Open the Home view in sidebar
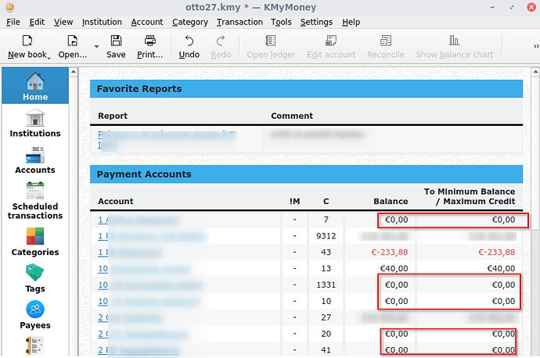The width and height of the screenshot is (540, 358). pyautogui.click(x=34, y=86)
